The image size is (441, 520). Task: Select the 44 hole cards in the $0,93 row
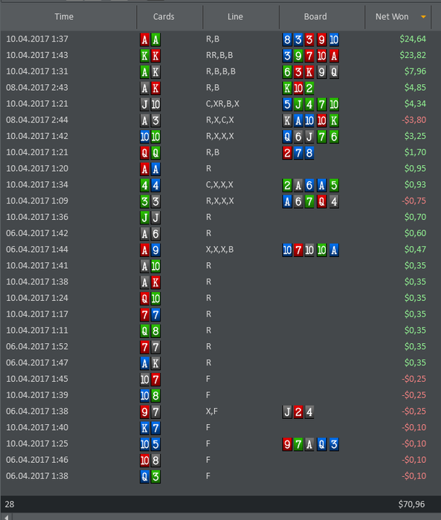(x=150, y=186)
